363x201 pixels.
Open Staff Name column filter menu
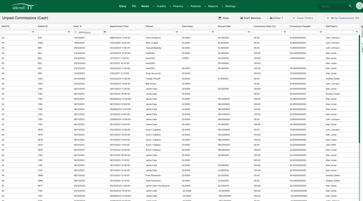click(357, 32)
